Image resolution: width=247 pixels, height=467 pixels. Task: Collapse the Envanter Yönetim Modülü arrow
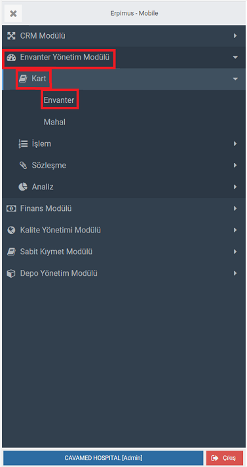tap(235, 57)
